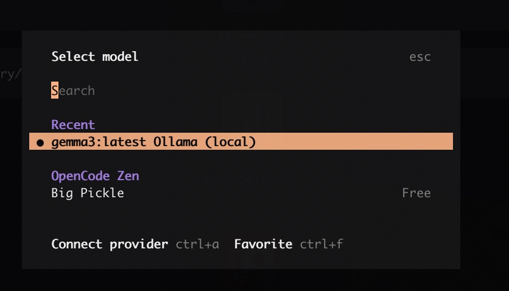509x291 pixels.
Task: Choose the Big Pickle model
Action: point(88,193)
